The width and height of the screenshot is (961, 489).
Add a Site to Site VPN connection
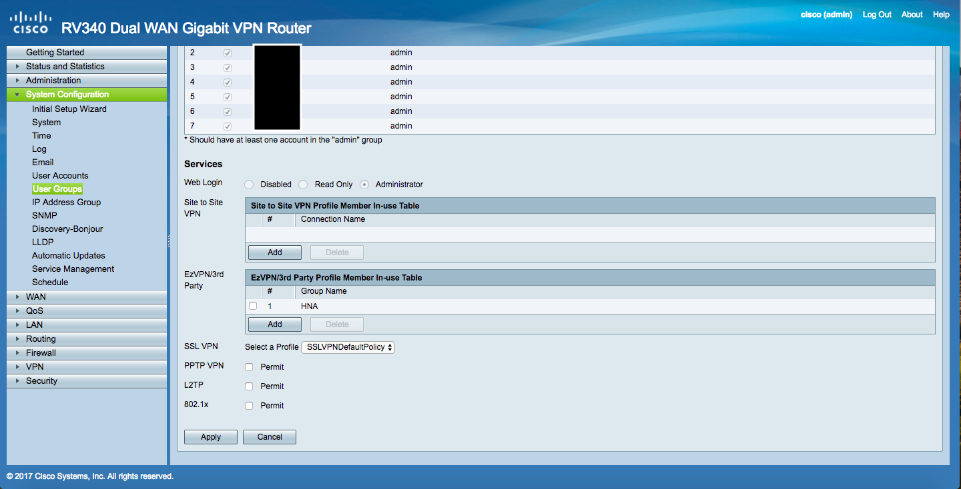(x=275, y=252)
